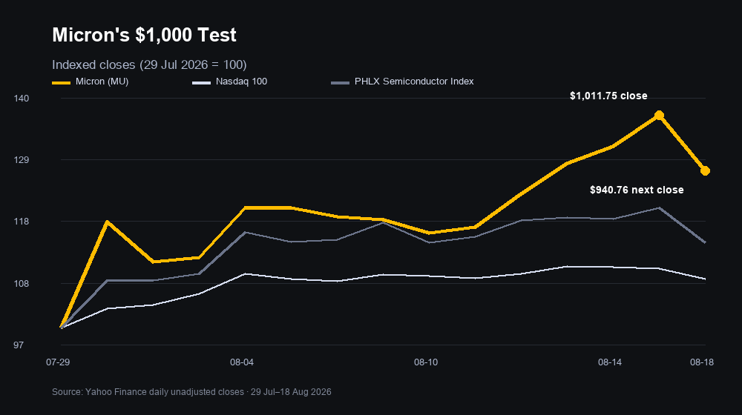The height and width of the screenshot is (415, 742).
Task: Click the PHLX Semiconductor Index legend label
Action: click(x=414, y=82)
